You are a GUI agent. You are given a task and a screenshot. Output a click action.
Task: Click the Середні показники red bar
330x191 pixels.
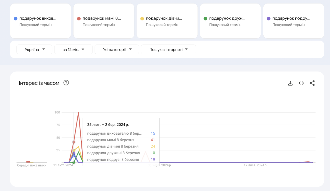pos(28,162)
